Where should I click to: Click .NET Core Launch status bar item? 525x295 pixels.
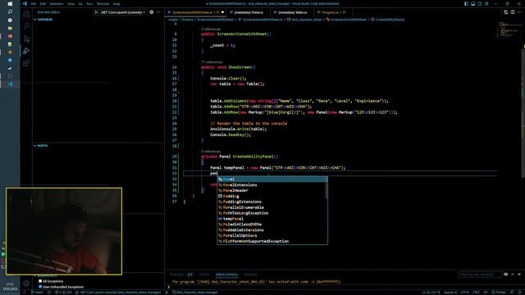pos(118,293)
